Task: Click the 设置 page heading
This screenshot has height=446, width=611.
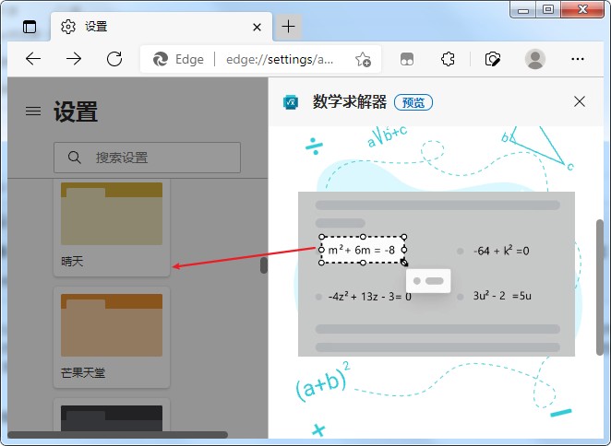Action: point(76,111)
